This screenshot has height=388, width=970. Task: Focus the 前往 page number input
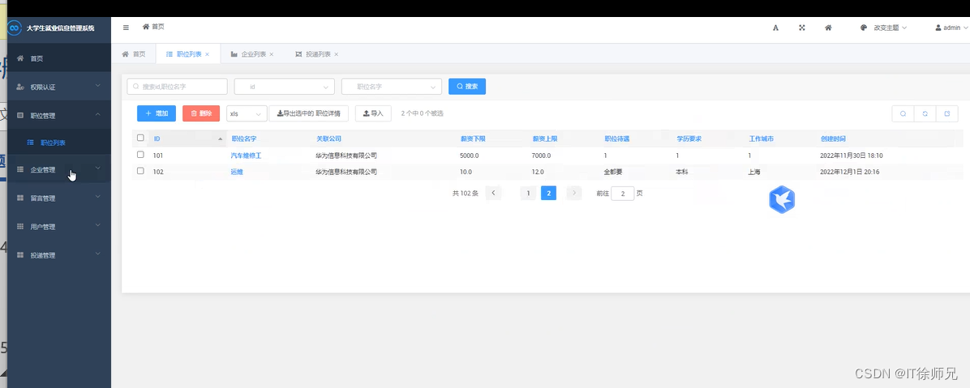point(622,194)
